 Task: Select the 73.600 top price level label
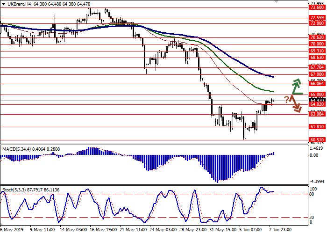click(317, 7)
